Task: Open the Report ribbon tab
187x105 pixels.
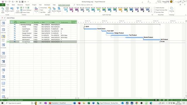Action: coord(27,5)
